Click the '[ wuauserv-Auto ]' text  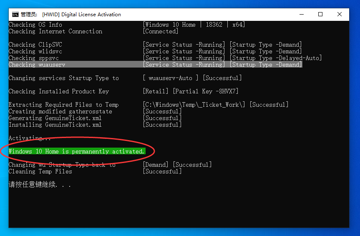tap(171, 78)
